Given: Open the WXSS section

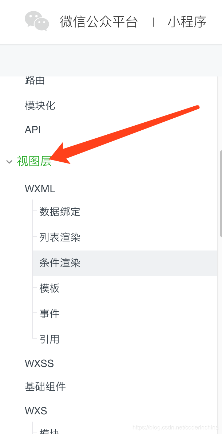Looking at the screenshot, I should point(39,363).
